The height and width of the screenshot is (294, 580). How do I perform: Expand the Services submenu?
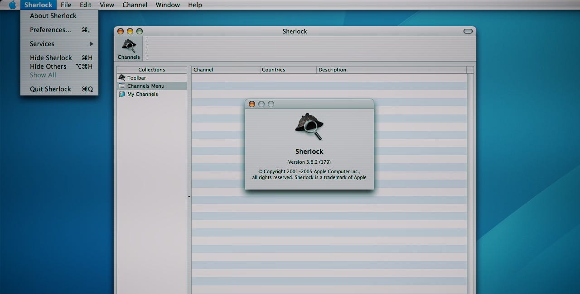pos(59,44)
